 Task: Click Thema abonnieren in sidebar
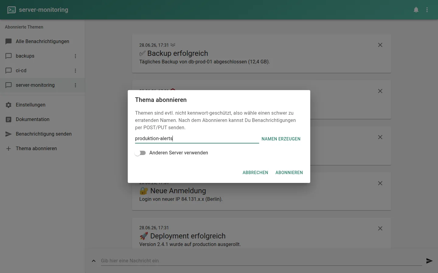coord(42,149)
